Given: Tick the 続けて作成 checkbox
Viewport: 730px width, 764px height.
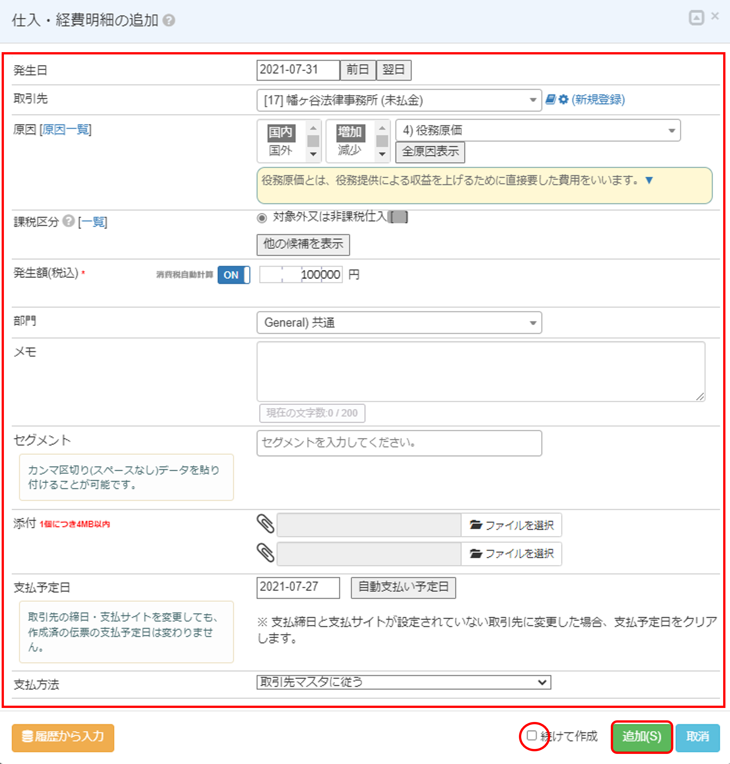Looking at the screenshot, I should coord(532,735).
